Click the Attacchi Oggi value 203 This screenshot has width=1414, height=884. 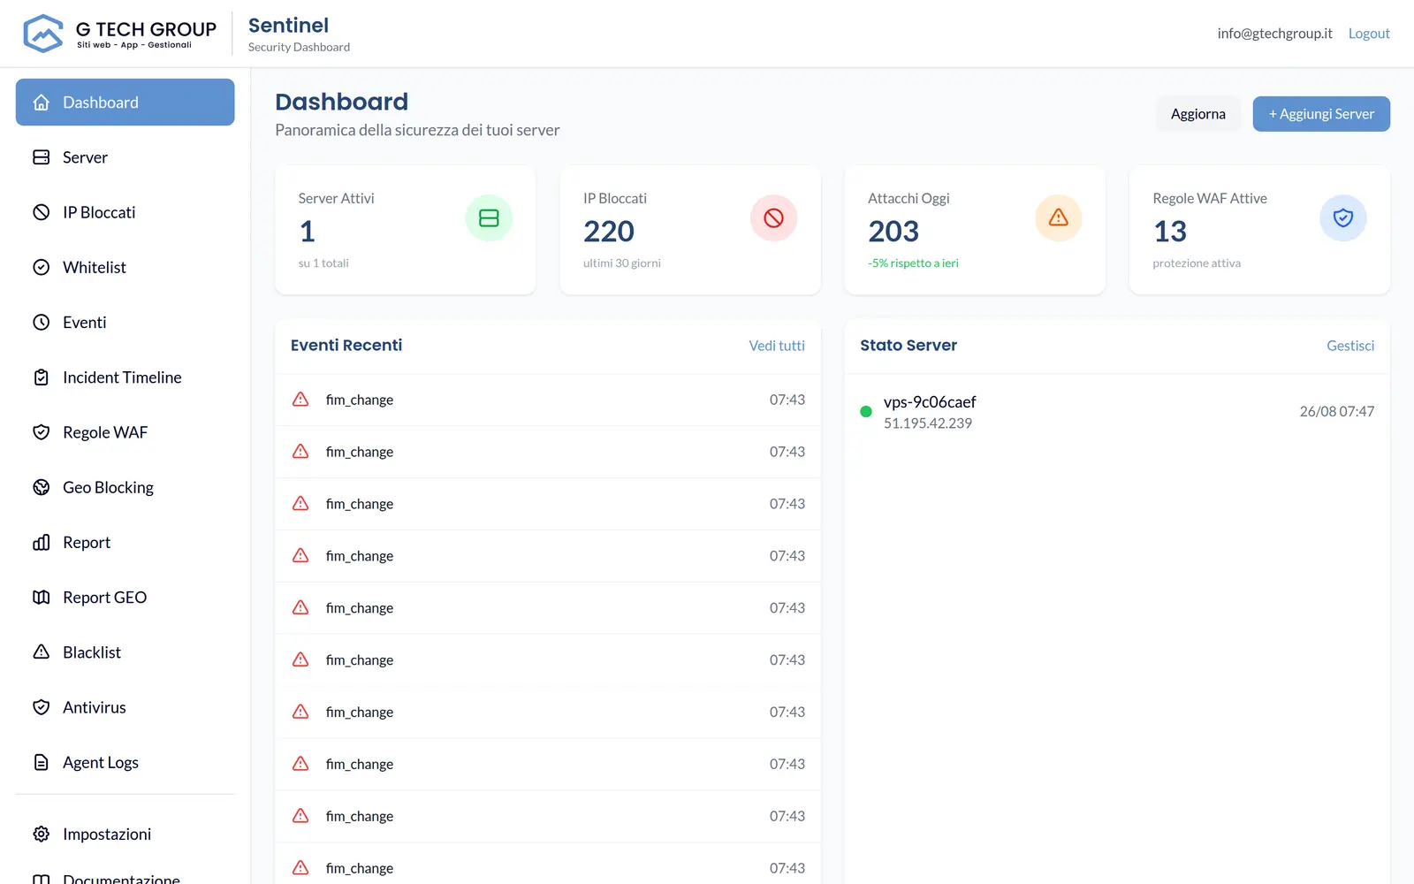pyautogui.click(x=893, y=232)
